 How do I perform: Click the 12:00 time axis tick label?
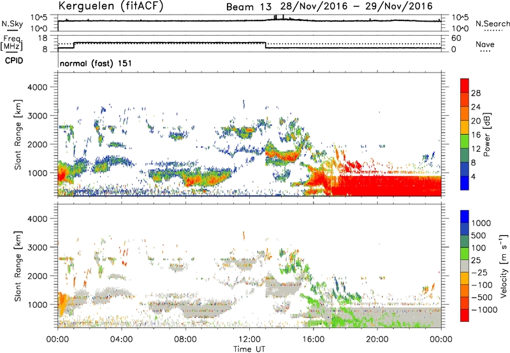(249, 340)
